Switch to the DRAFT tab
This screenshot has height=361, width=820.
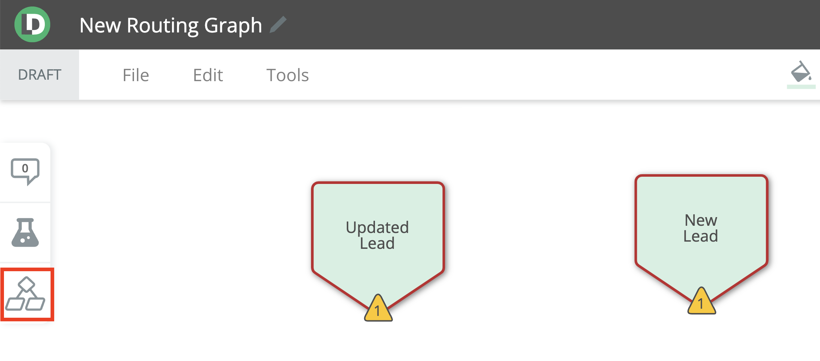pos(40,74)
